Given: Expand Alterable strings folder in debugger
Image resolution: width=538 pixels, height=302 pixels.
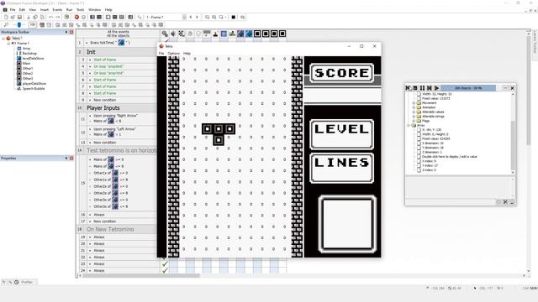Looking at the screenshot, I should coord(414,116).
